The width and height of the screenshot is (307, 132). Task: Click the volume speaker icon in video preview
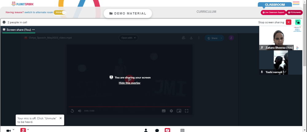[x=80, y=111]
